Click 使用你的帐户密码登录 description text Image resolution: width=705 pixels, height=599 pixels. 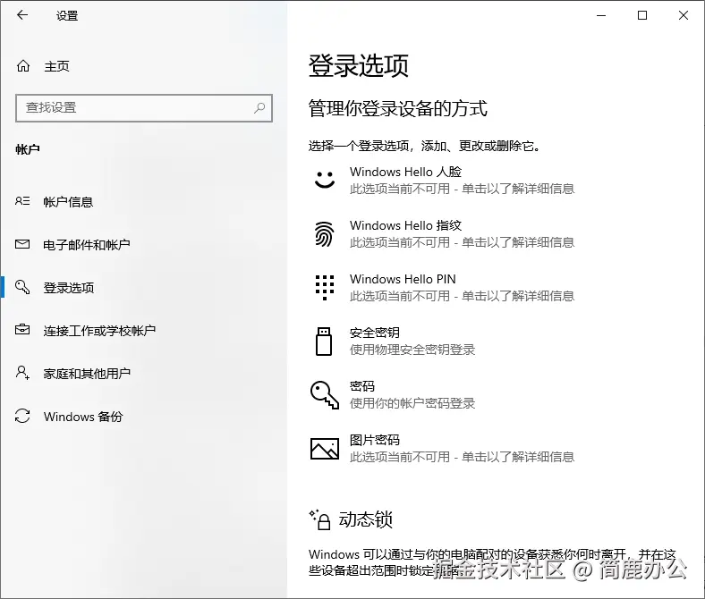[412, 403]
